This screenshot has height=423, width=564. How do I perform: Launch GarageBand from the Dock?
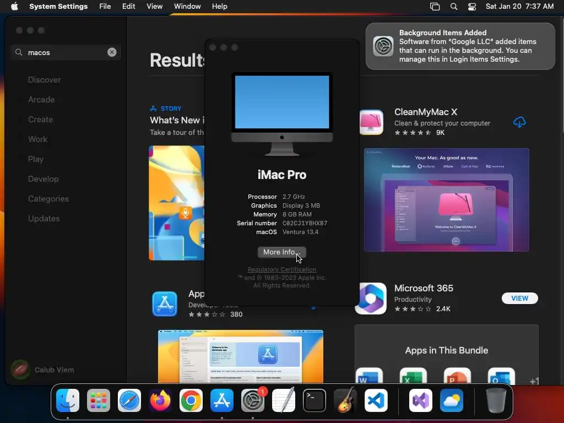(345, 400)
